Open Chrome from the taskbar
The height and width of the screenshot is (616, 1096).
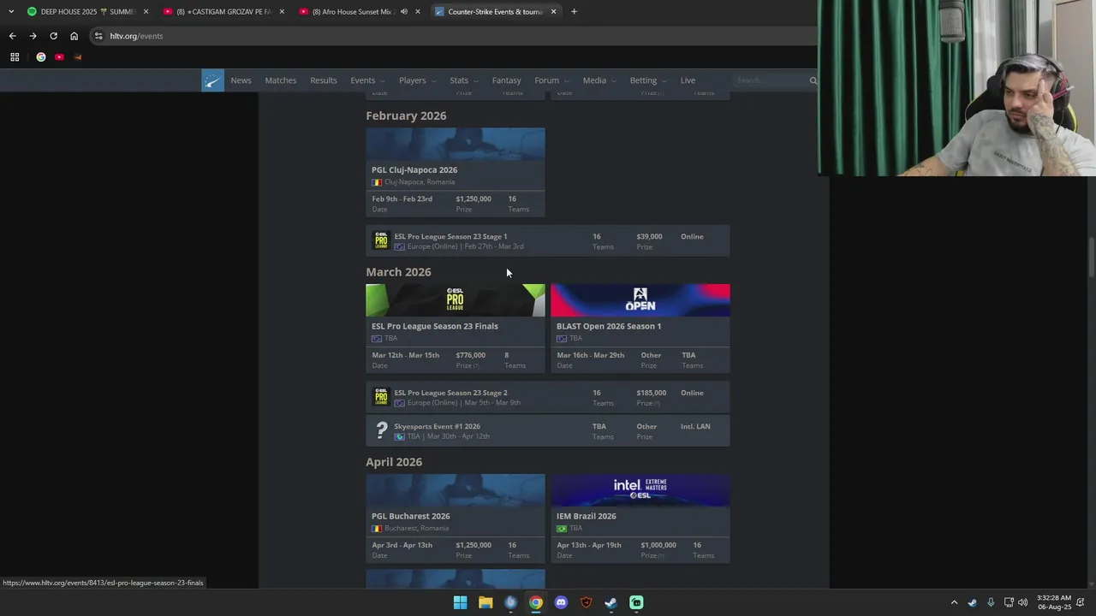(535, 602)
